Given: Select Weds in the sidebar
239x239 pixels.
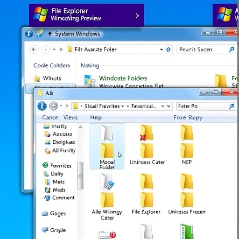Looking at the screenshot, I should (x=55, y=190).
